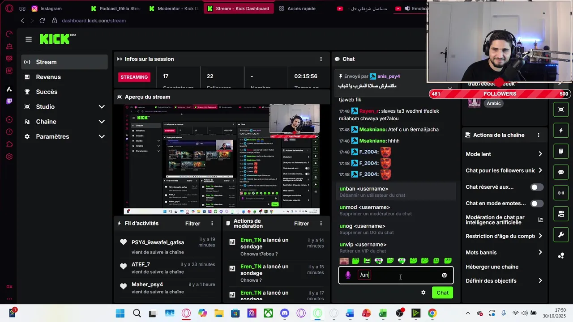The width and height of the screenshot is (573, 322).
Task: Click the screen capture icon in right rail
Action: 561,110
